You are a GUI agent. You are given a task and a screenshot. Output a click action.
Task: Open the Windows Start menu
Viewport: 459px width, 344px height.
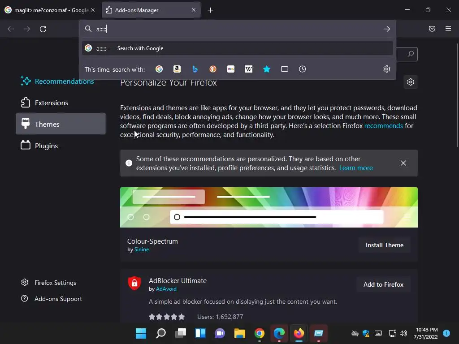click(x=141, y=333)
